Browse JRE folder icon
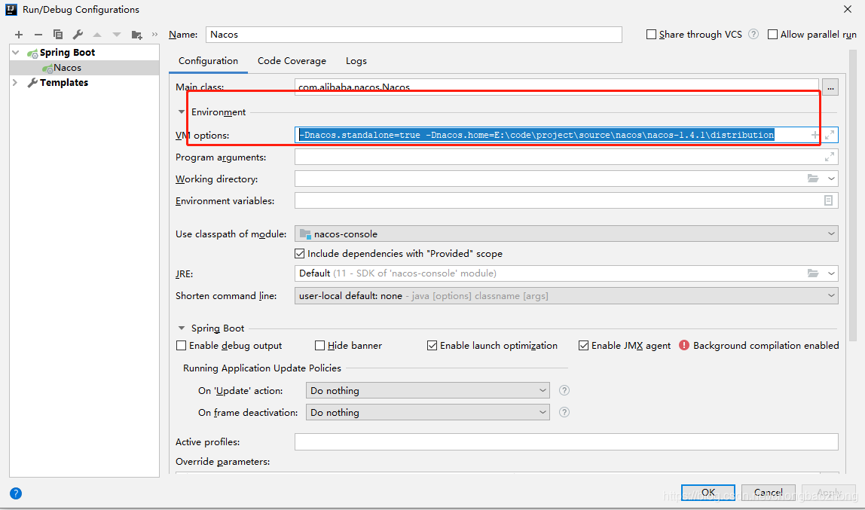The width and height of the screenshot is (865, 510). [813, 273]
